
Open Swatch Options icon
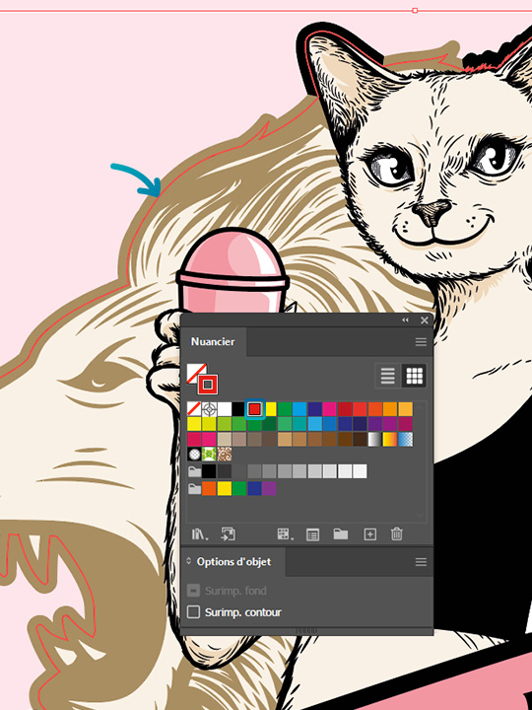tap(312, 534)
